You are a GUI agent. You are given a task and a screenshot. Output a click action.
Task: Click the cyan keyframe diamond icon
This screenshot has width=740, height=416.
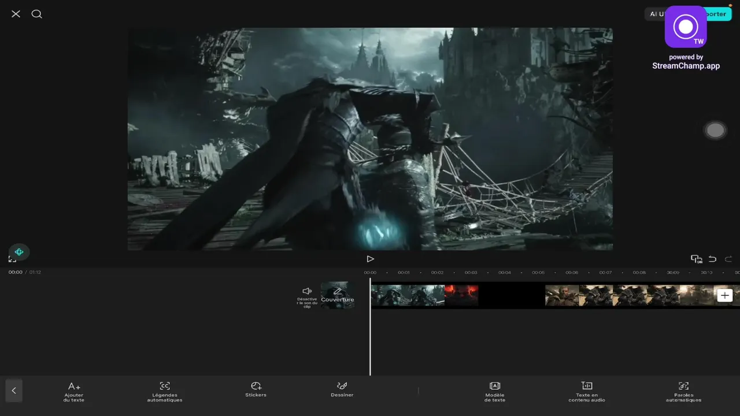tap(19, 252)
